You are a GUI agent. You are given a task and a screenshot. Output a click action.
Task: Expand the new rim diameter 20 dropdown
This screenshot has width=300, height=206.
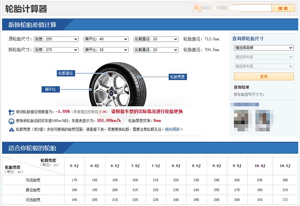coord(155,50)
